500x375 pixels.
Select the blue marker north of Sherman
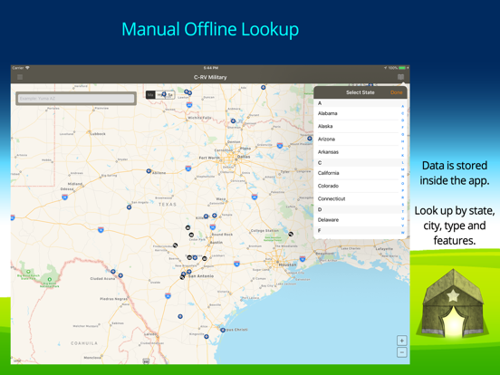tap(233, 120)
